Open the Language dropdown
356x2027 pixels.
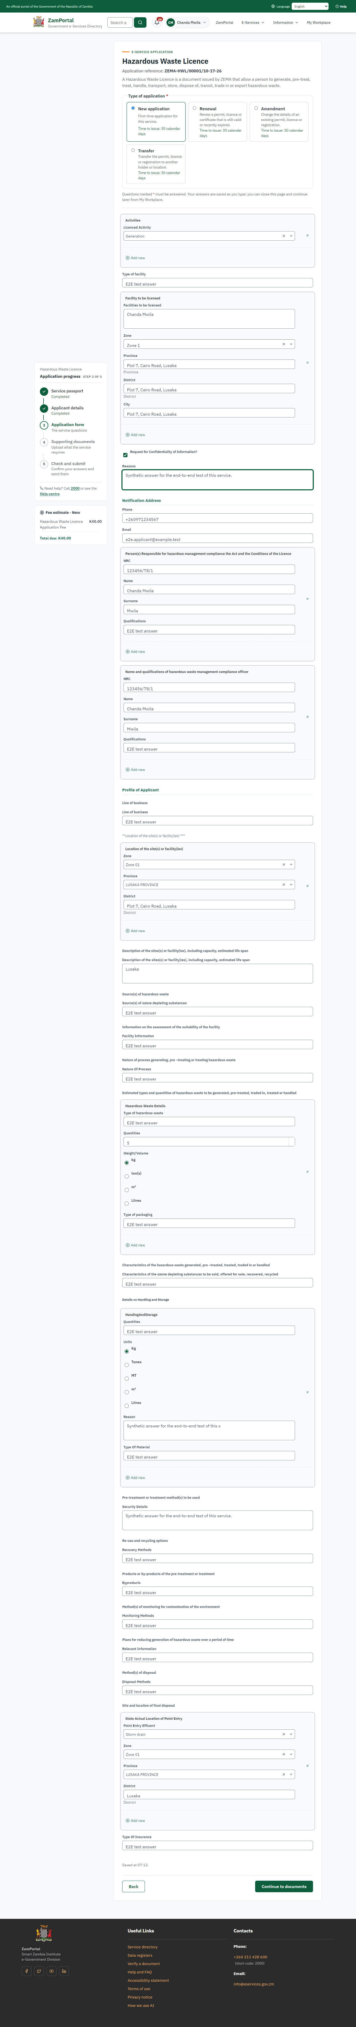(x=310, y=6)
